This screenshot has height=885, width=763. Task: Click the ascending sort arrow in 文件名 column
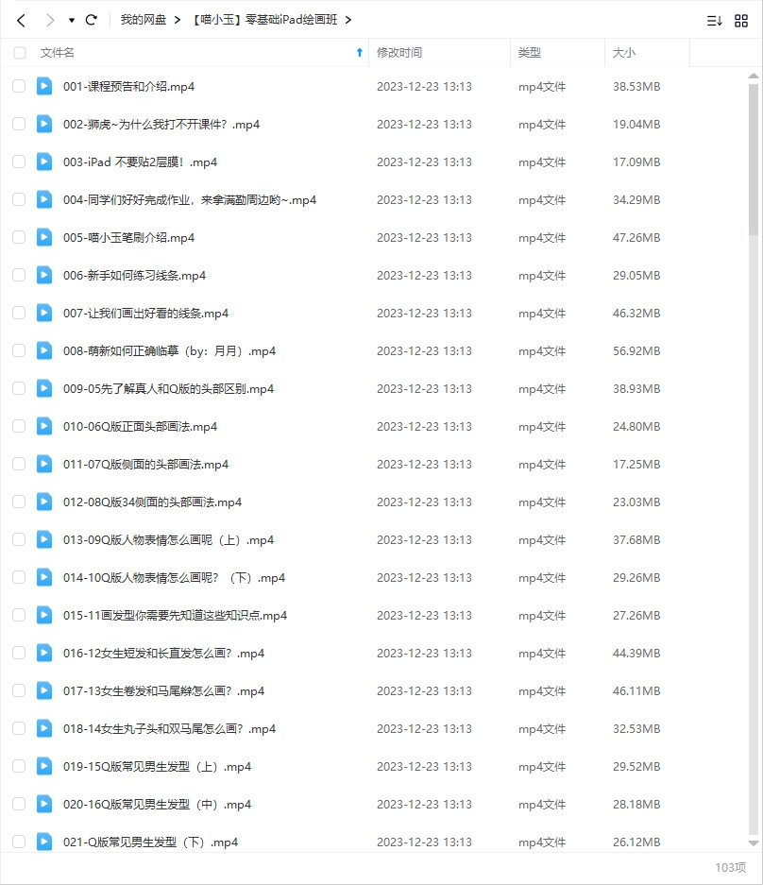[x=360, y=53]
